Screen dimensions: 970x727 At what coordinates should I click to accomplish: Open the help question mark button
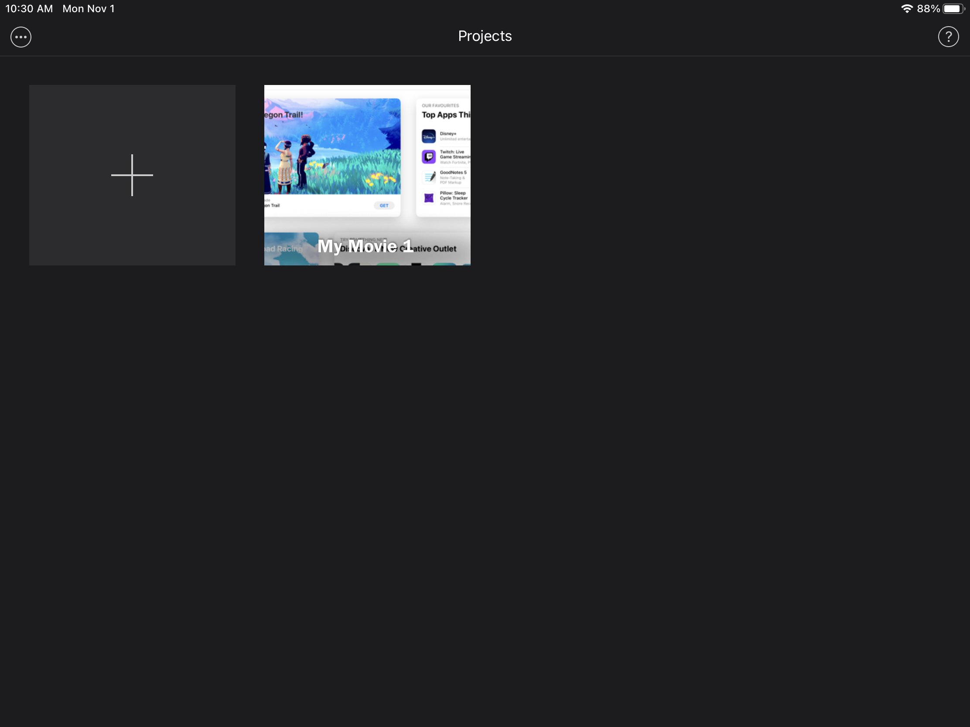[948, 37]
